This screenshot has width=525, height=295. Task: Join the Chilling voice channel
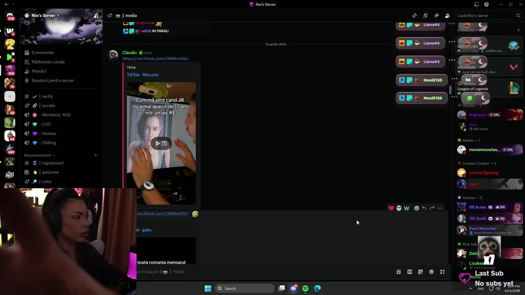(49, 143)
